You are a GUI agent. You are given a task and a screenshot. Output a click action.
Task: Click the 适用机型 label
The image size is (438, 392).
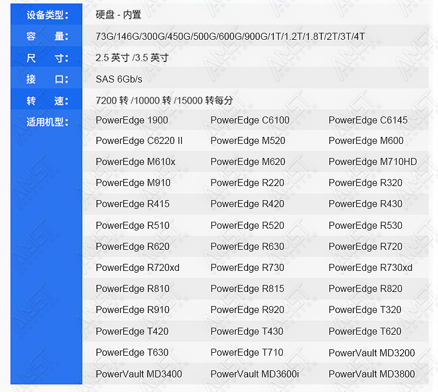pyautogui.click(x=47, y=122)
